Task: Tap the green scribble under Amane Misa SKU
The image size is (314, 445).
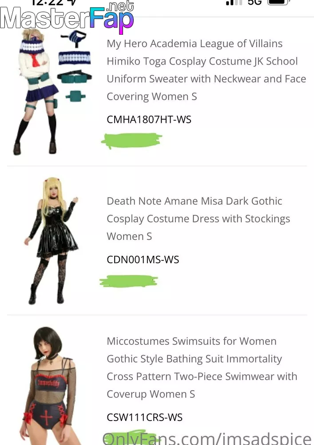Action: (128, 281)
